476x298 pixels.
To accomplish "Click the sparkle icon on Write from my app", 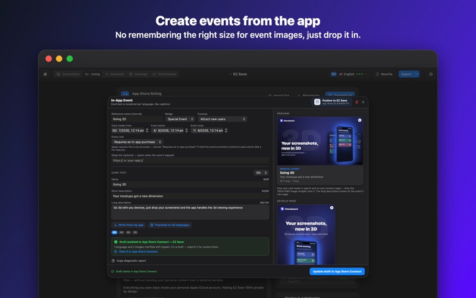I will point(115,225).
